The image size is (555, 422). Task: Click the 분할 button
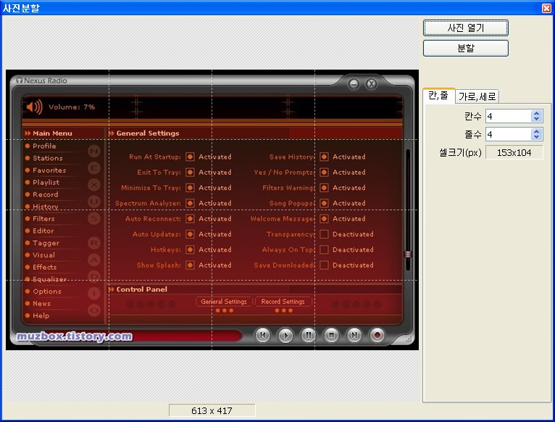coord(465,48)
